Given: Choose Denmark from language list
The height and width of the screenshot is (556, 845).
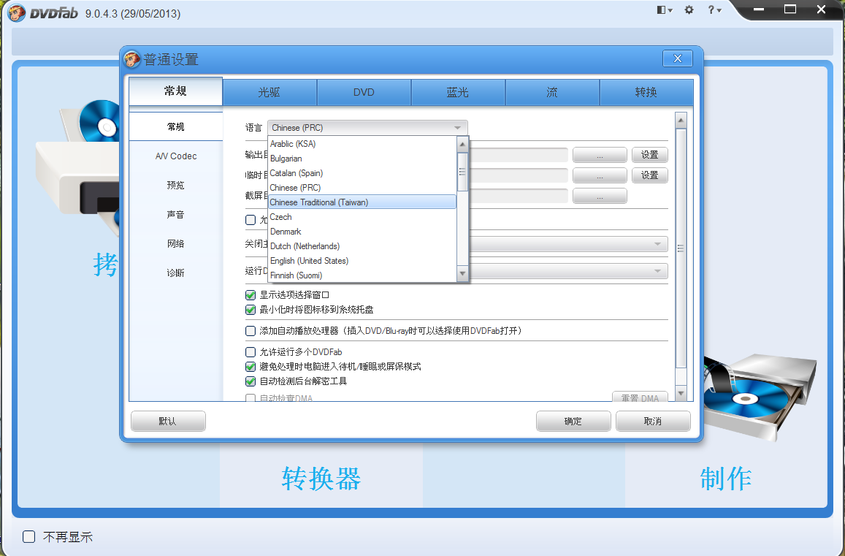Looking at the screenshot, I should pyautogui.click(x=362, y=232).
